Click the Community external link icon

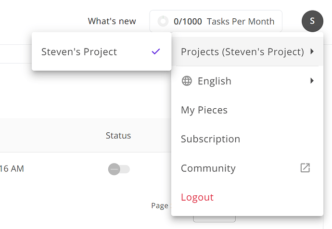(305, 168)
